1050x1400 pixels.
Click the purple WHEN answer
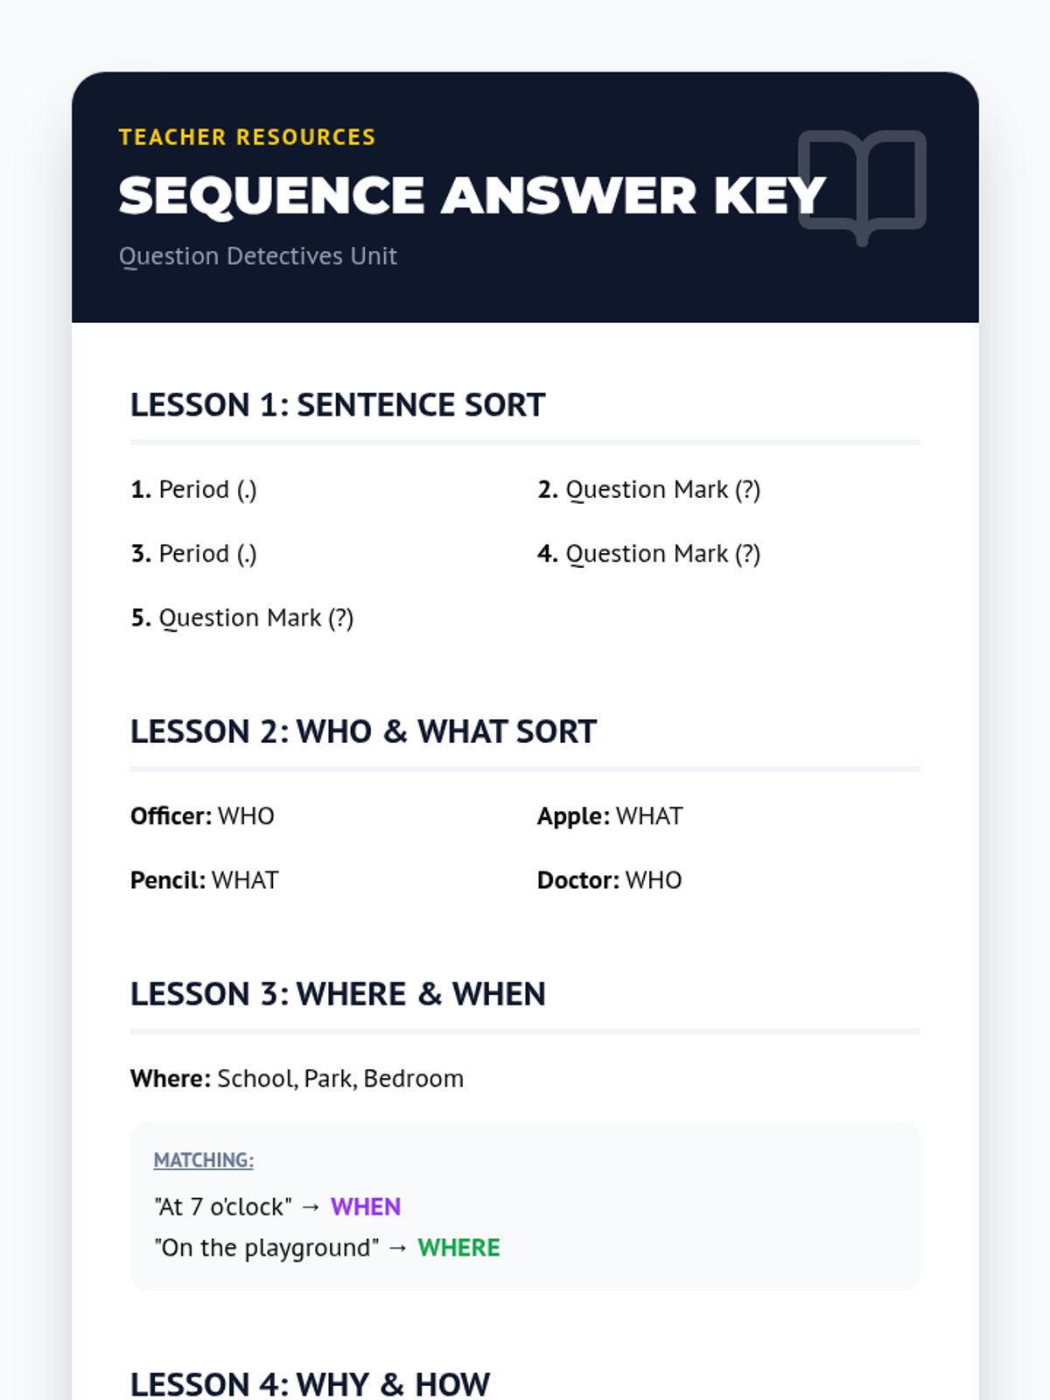(366, 1207)
